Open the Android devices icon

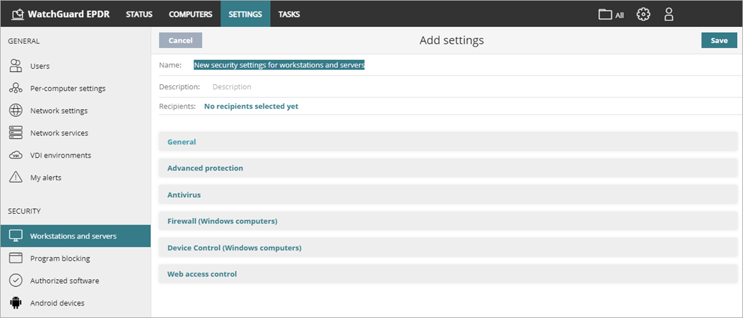16,303
